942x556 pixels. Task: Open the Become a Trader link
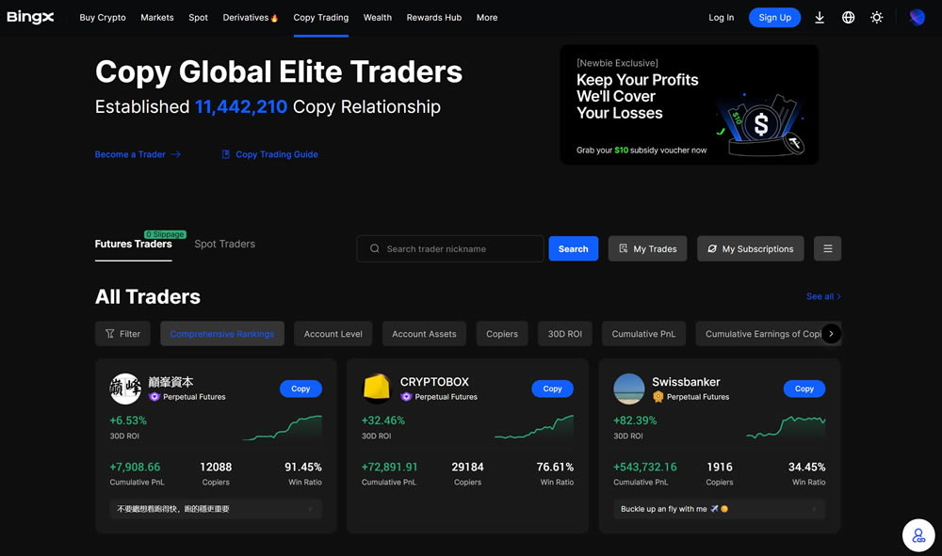click(138, 154)
